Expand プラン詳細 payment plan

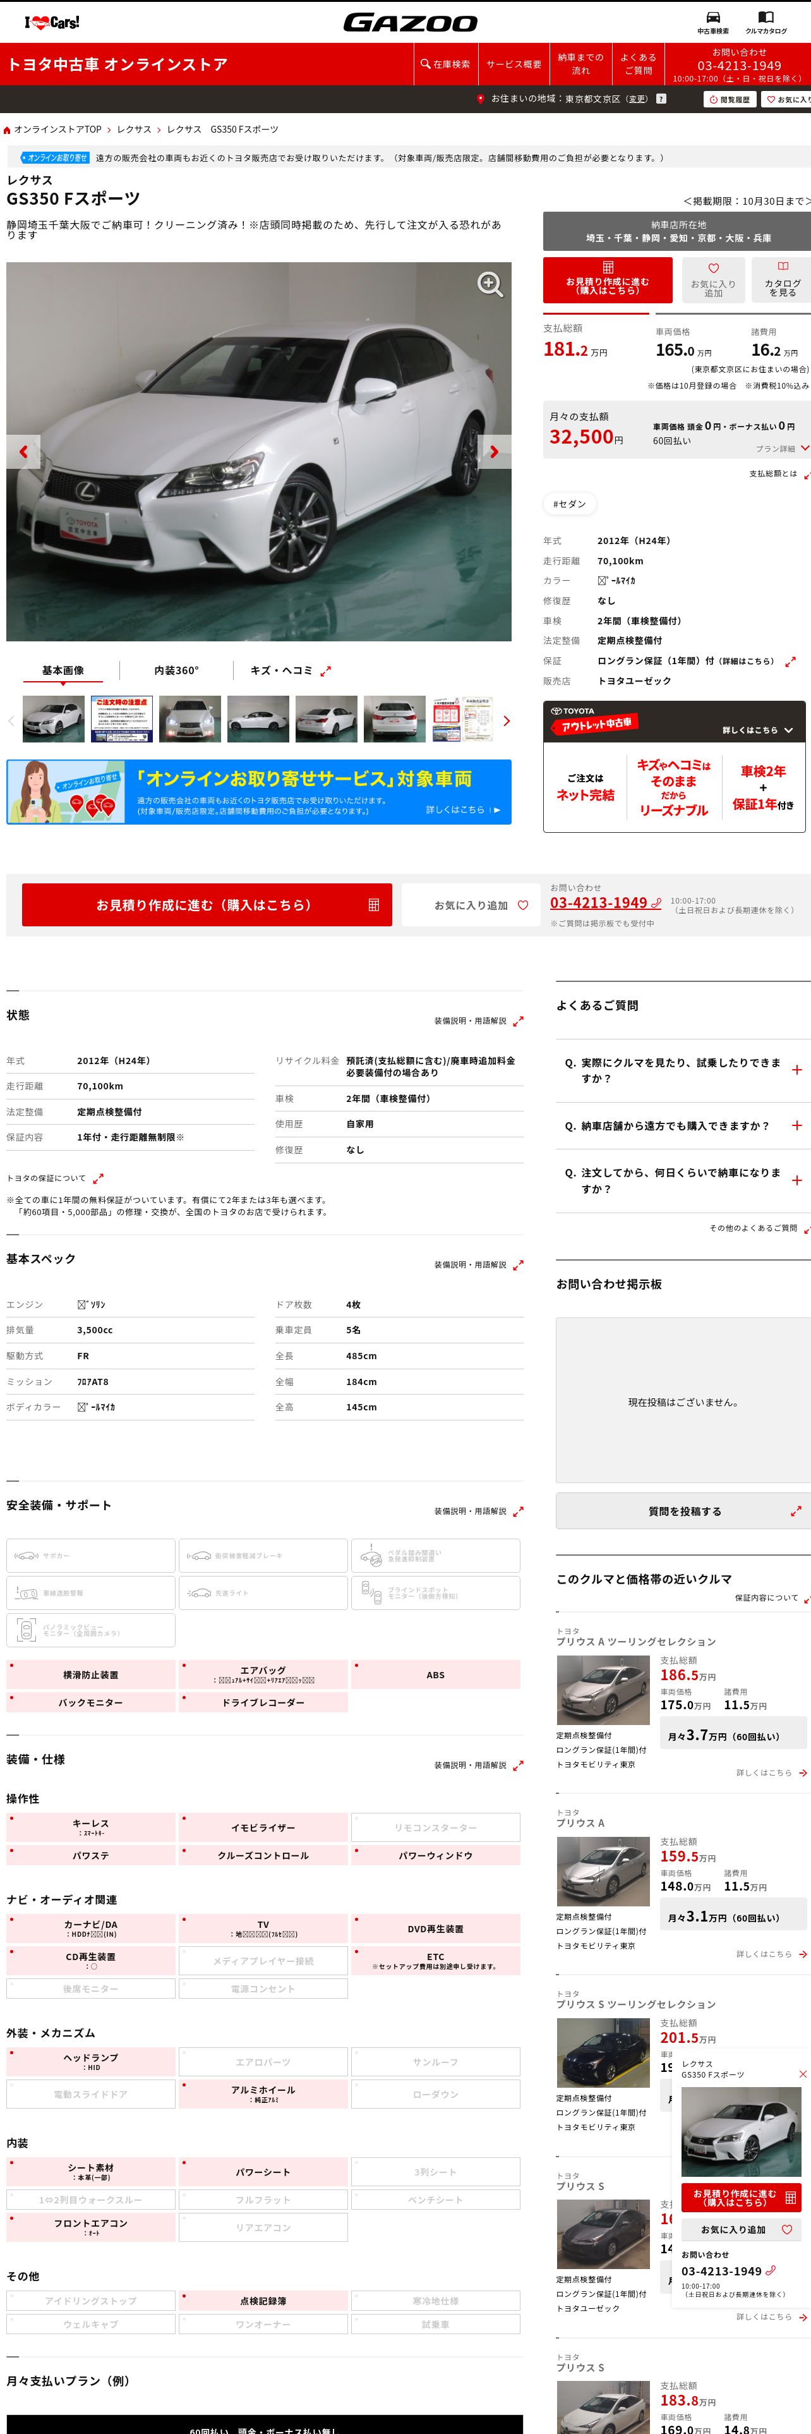click(782, 449)
